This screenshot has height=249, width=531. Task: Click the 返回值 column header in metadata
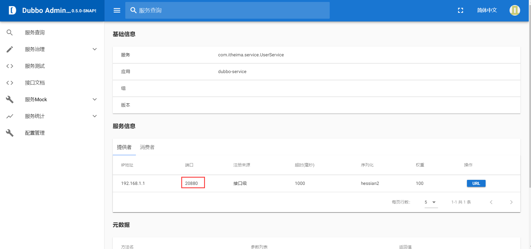pyautogui.click(x=405, y=247)
